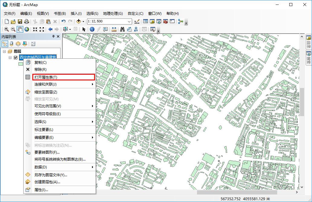This screenshot has height=202, width=312.
Task: Open the 搜索 side tab
Action: pyautogui.click(x=309, y=58)
